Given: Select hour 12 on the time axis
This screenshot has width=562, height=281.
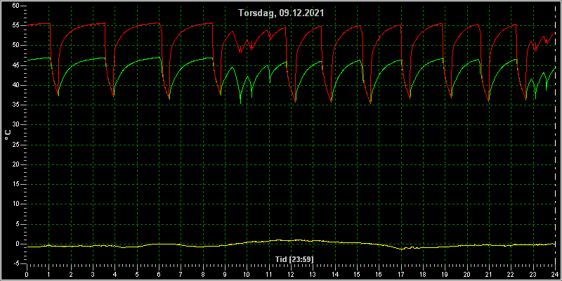Looking at the screenshot, I should (291, 274).
